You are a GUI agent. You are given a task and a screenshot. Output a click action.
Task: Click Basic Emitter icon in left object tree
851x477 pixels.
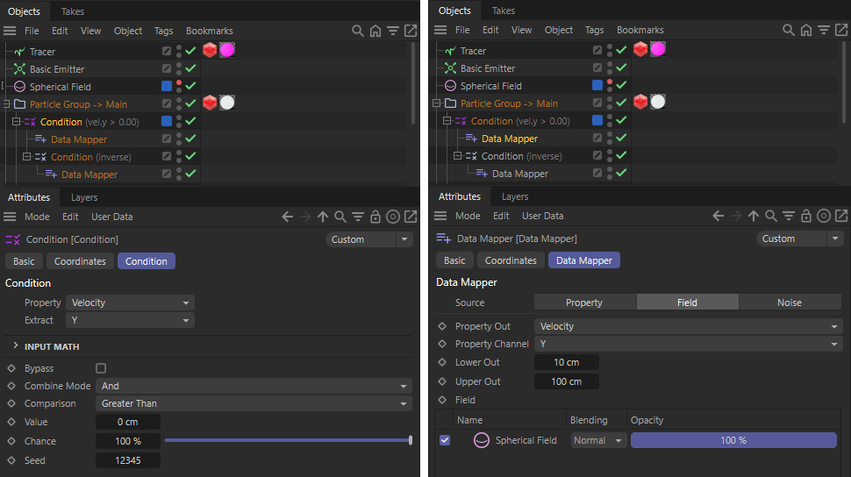(x=19, y=69)
